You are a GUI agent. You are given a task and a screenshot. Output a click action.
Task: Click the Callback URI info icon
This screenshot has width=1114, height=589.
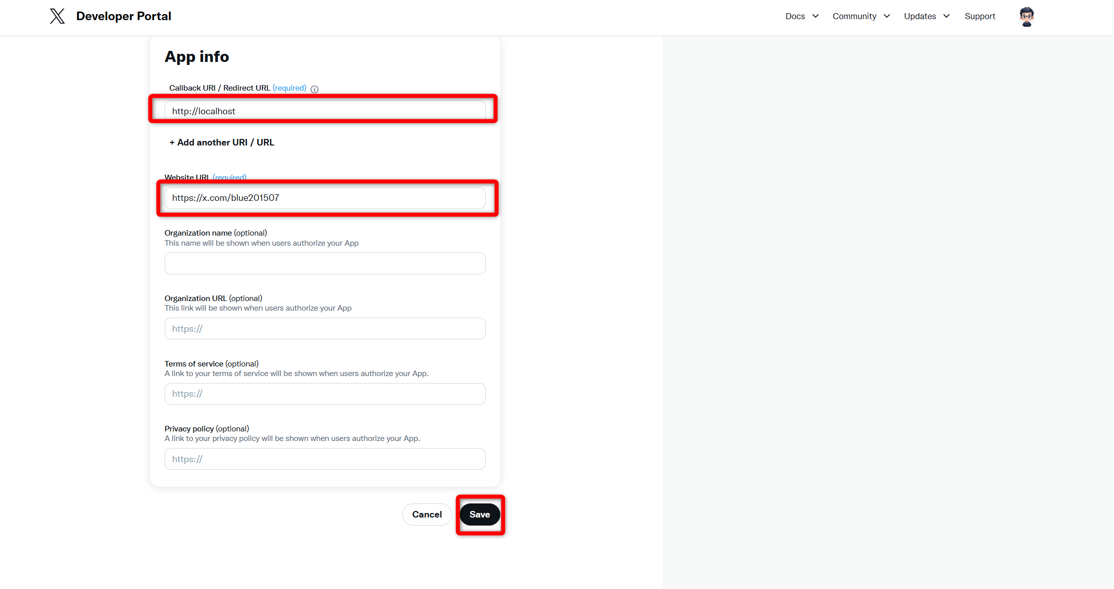point(315,89)
